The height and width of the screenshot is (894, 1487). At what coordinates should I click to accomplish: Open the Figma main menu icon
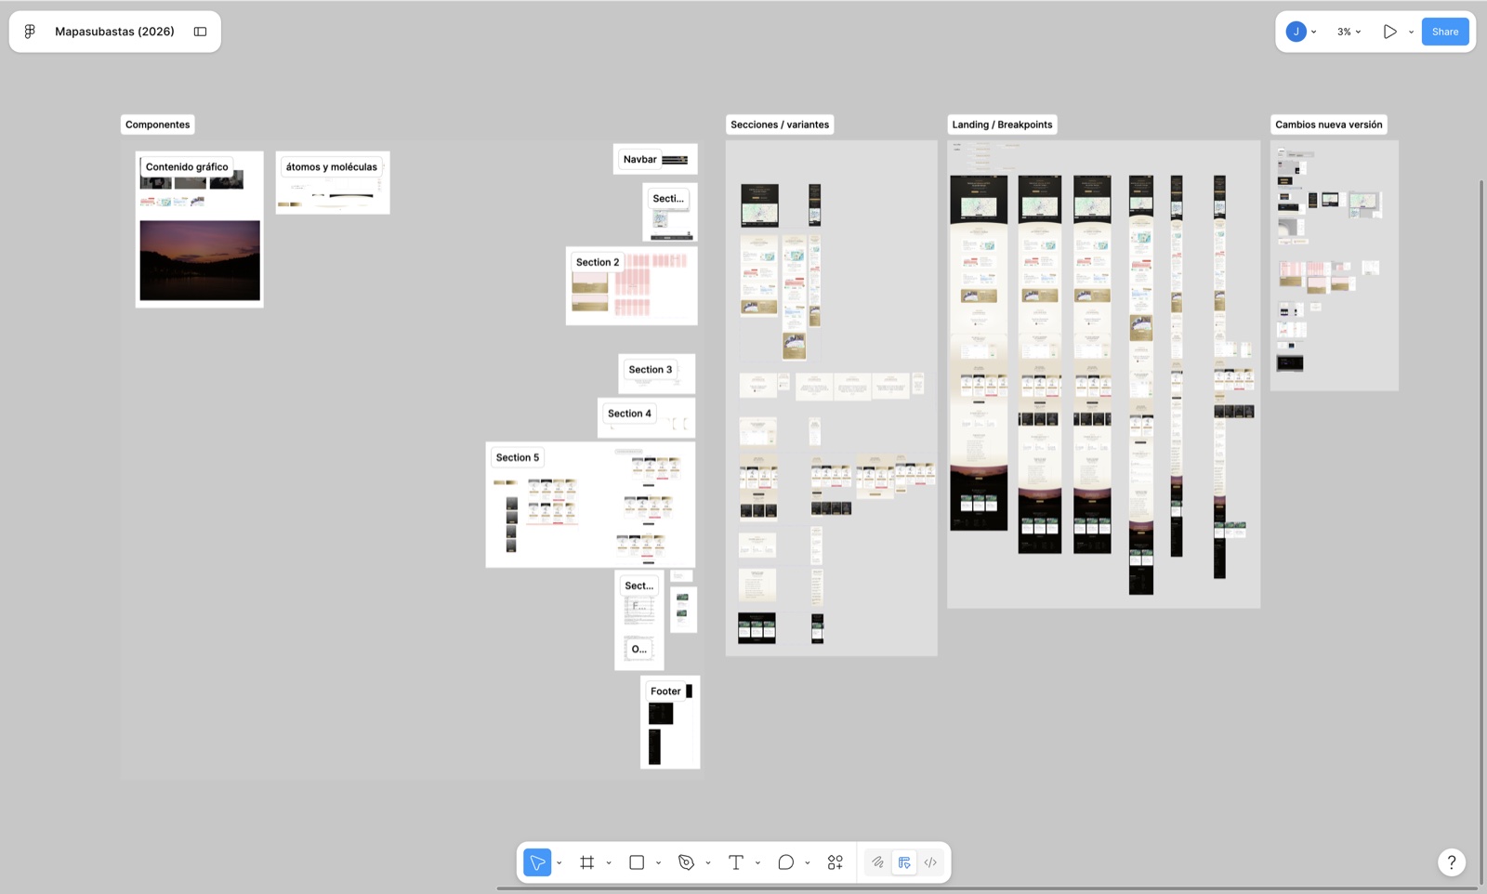point(30,32)
